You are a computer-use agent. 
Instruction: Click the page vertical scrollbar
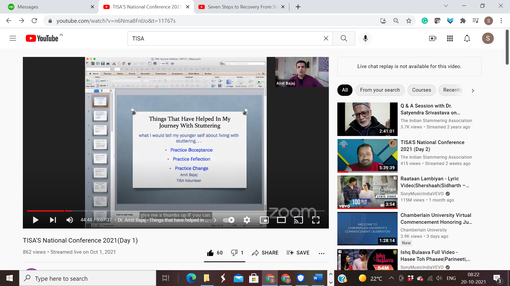(x=507, y=47)
